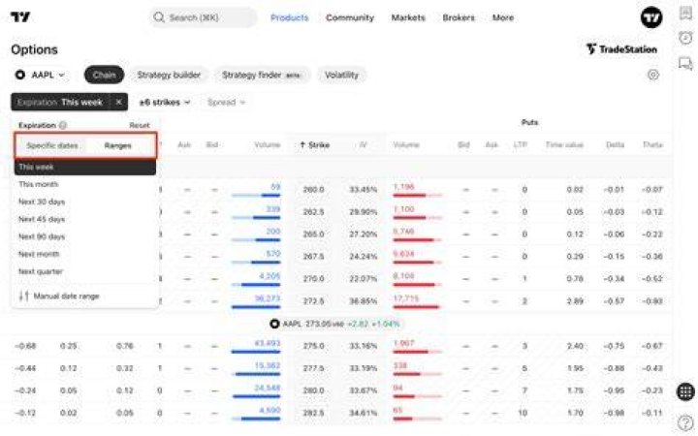The height and width of the screenshot is (436, 698).
Task: Open the Strategy finder tab
Action: click(x=261, y=75)
